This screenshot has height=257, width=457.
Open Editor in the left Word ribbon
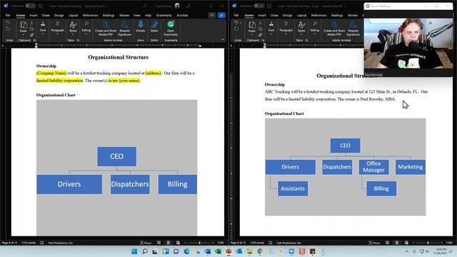154,26
